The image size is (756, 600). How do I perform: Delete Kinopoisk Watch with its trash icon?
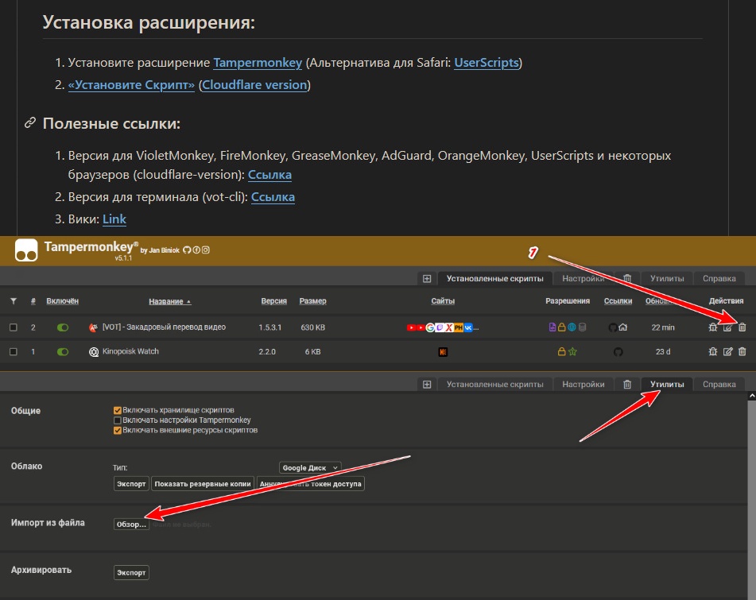pyautogui.click(x=742, y=351)
